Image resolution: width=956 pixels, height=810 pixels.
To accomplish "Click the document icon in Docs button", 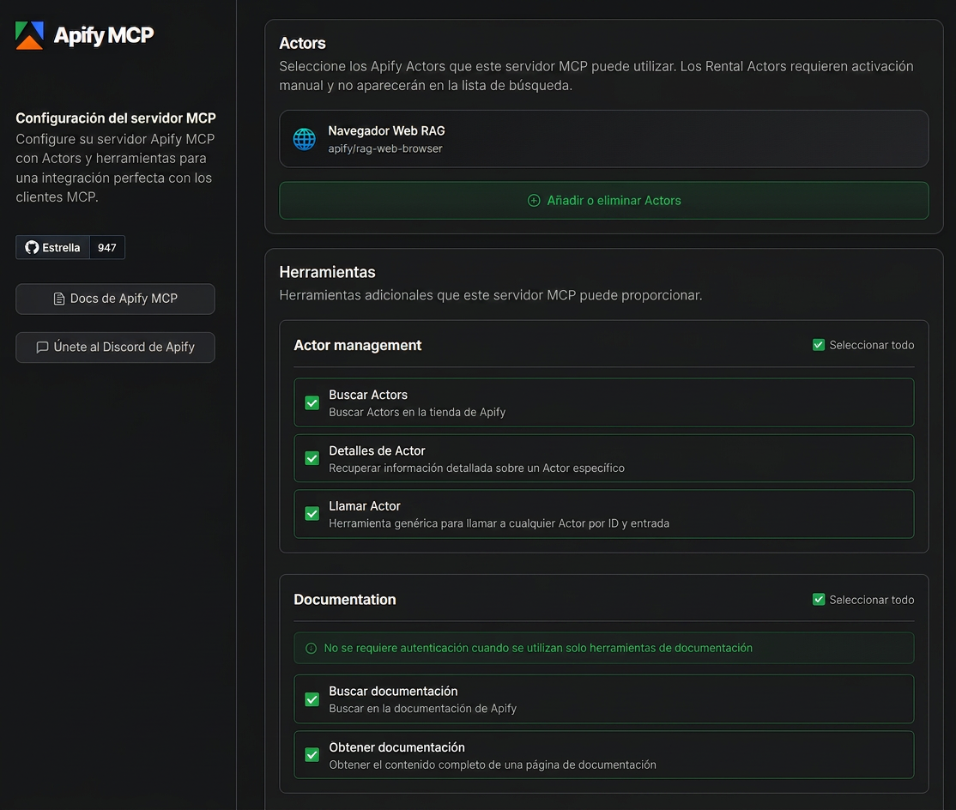I will click(x=59, y=299).
